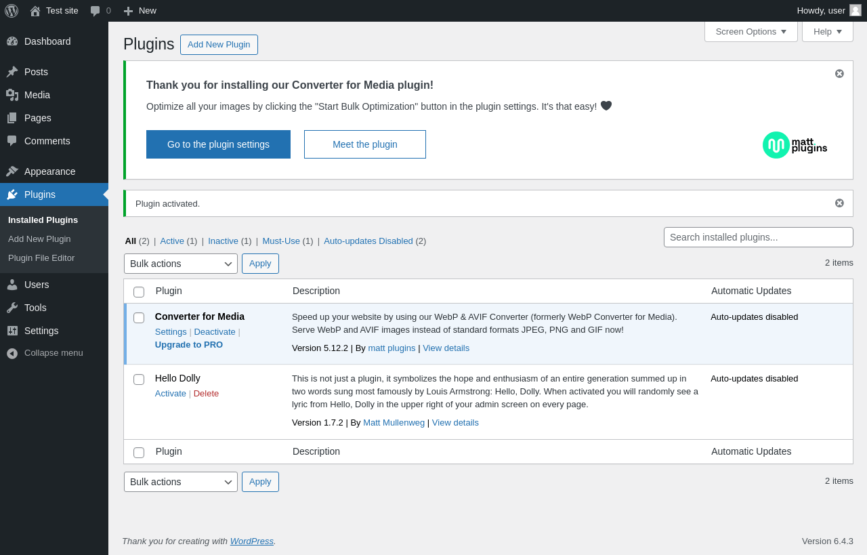867x555 pixels.
Task: Filter plugins by Inactive
Action: tap(223, 241)
